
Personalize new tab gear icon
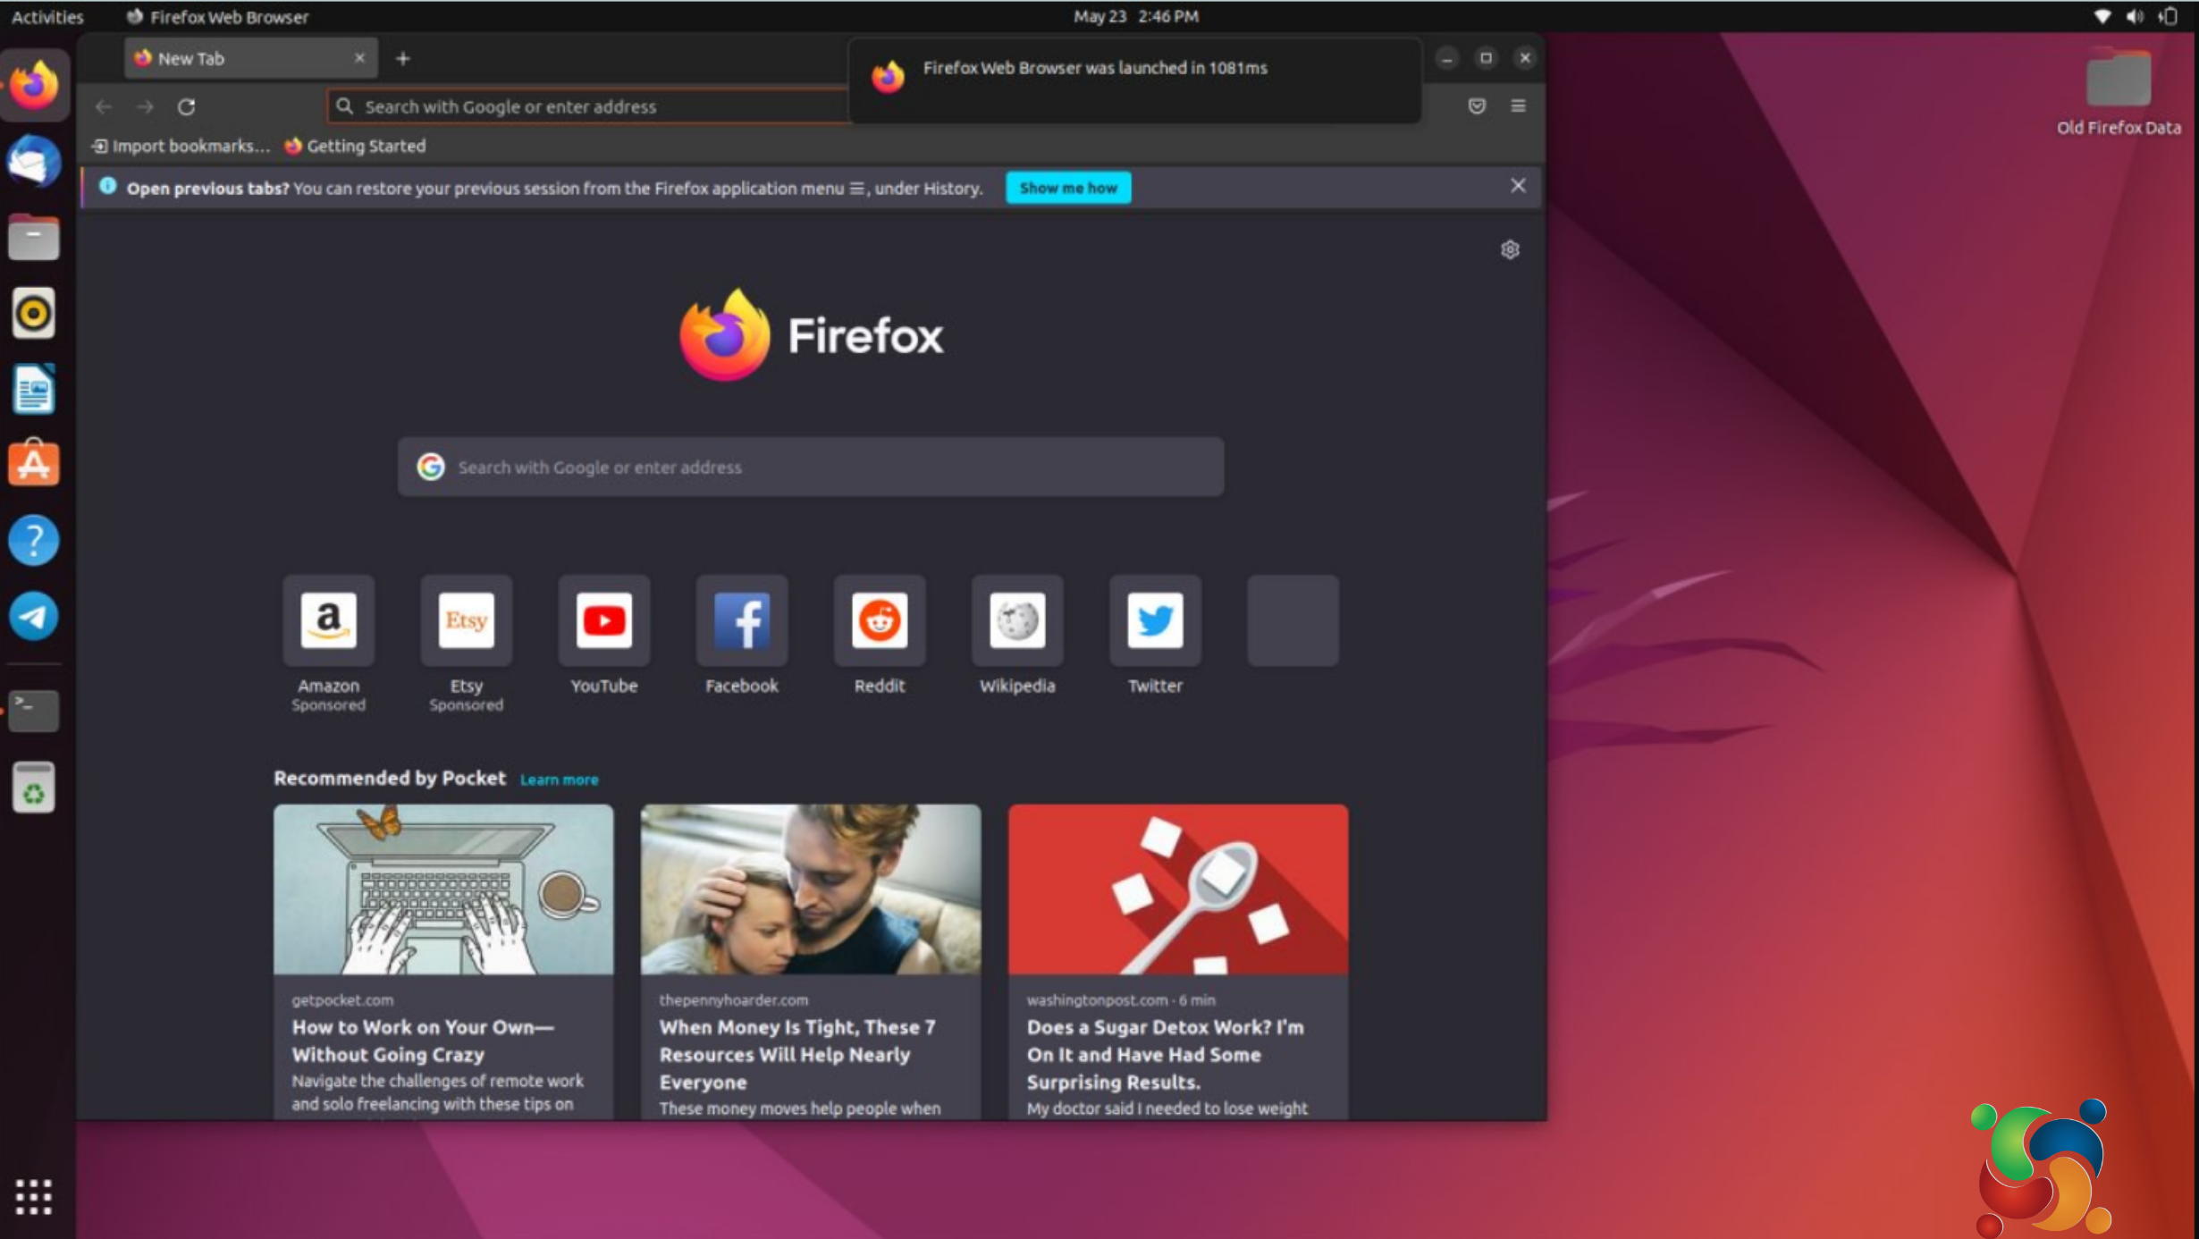click(1510, 249)
